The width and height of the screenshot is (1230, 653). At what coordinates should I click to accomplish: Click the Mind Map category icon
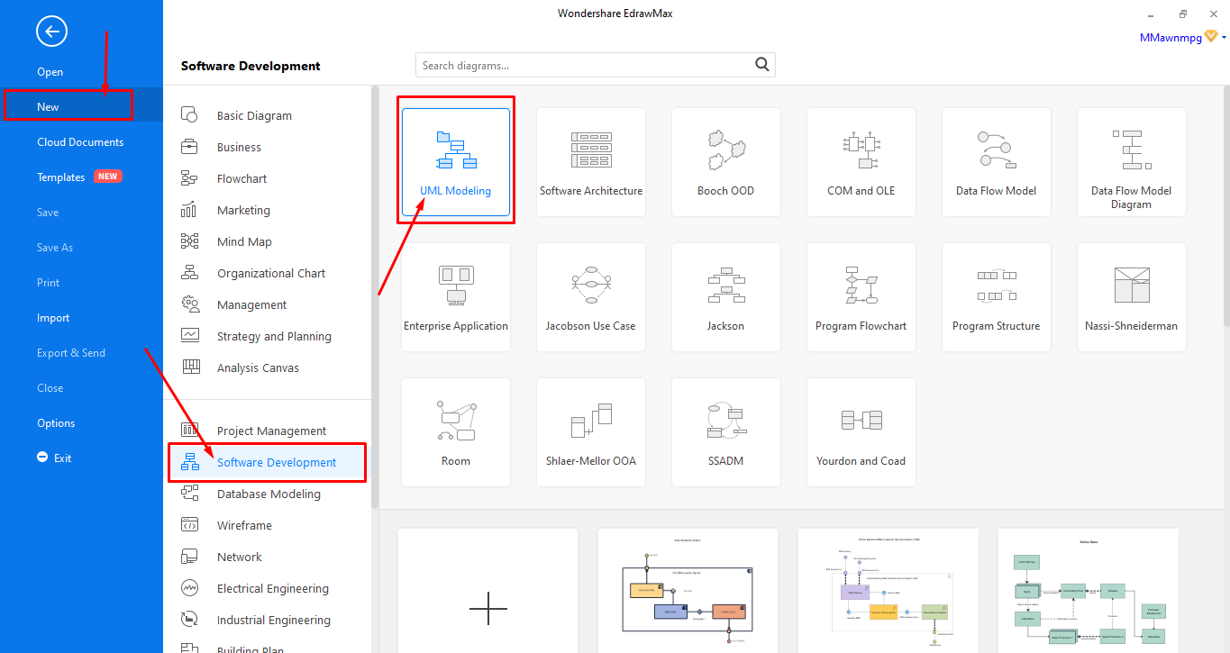[x=189, y=241]
